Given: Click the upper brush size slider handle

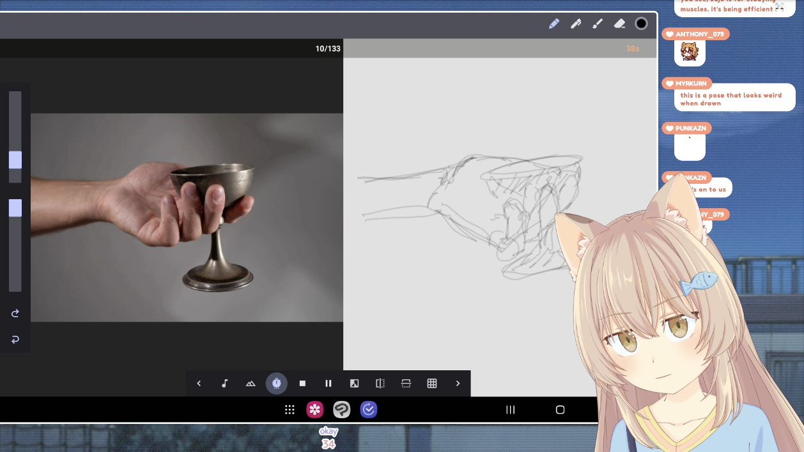Looking at the screenshot, I should 15,160.
